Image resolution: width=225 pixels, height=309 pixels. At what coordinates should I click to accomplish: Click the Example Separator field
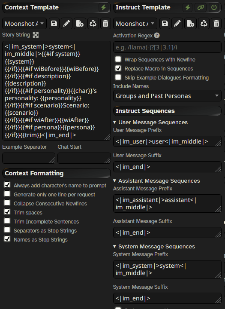(x=29, y=158)
